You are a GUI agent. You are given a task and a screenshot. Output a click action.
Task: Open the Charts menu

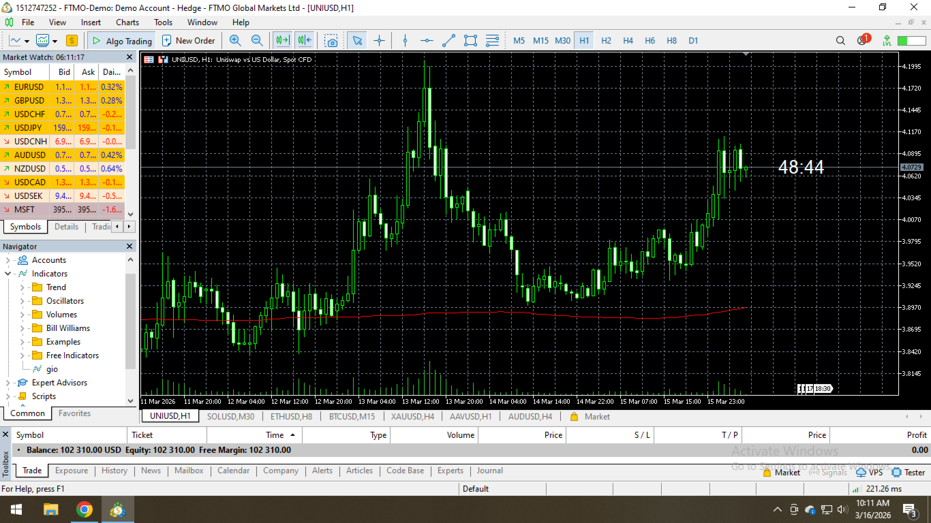(x=127, y=22)
